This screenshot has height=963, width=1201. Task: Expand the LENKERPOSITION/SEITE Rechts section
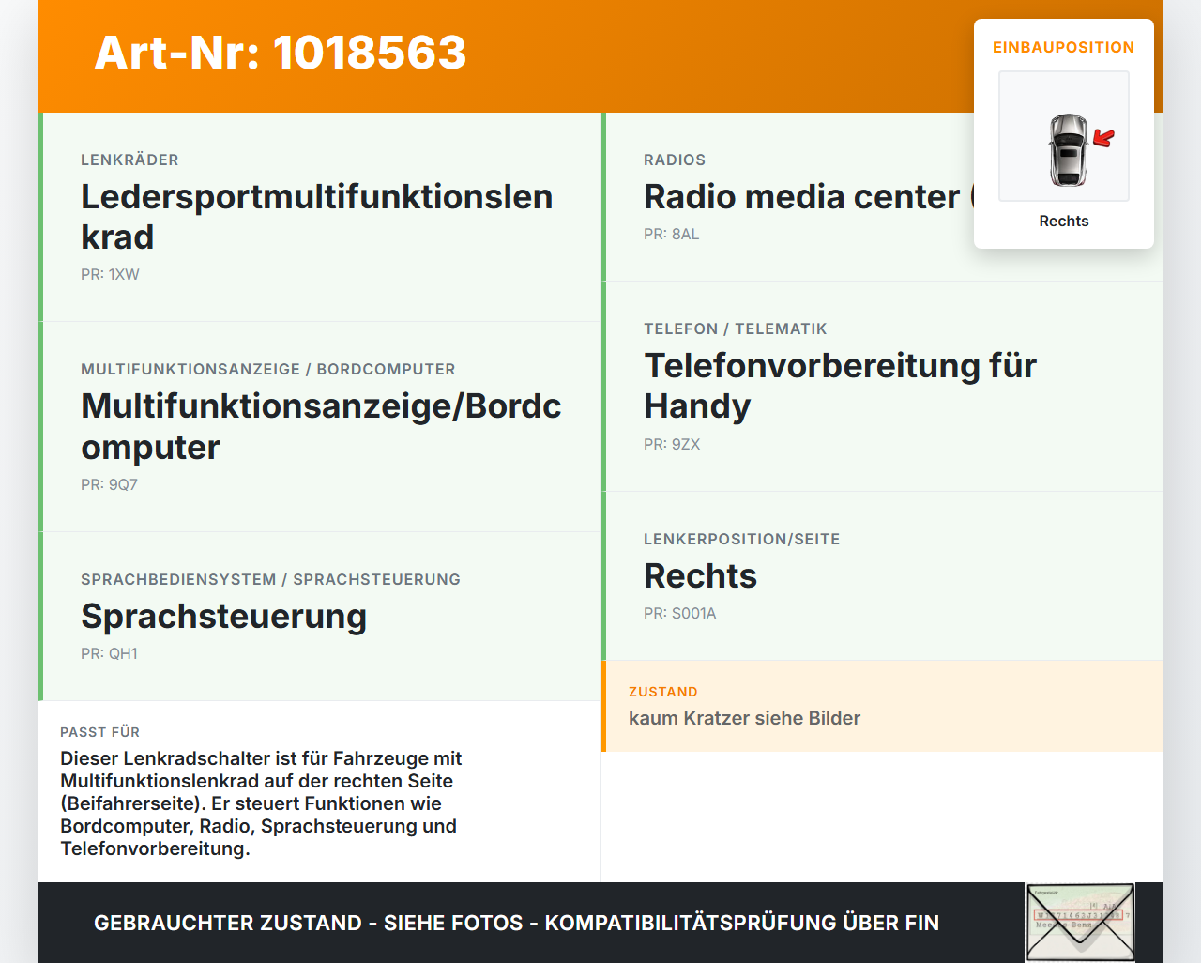[x=700, y=575]
